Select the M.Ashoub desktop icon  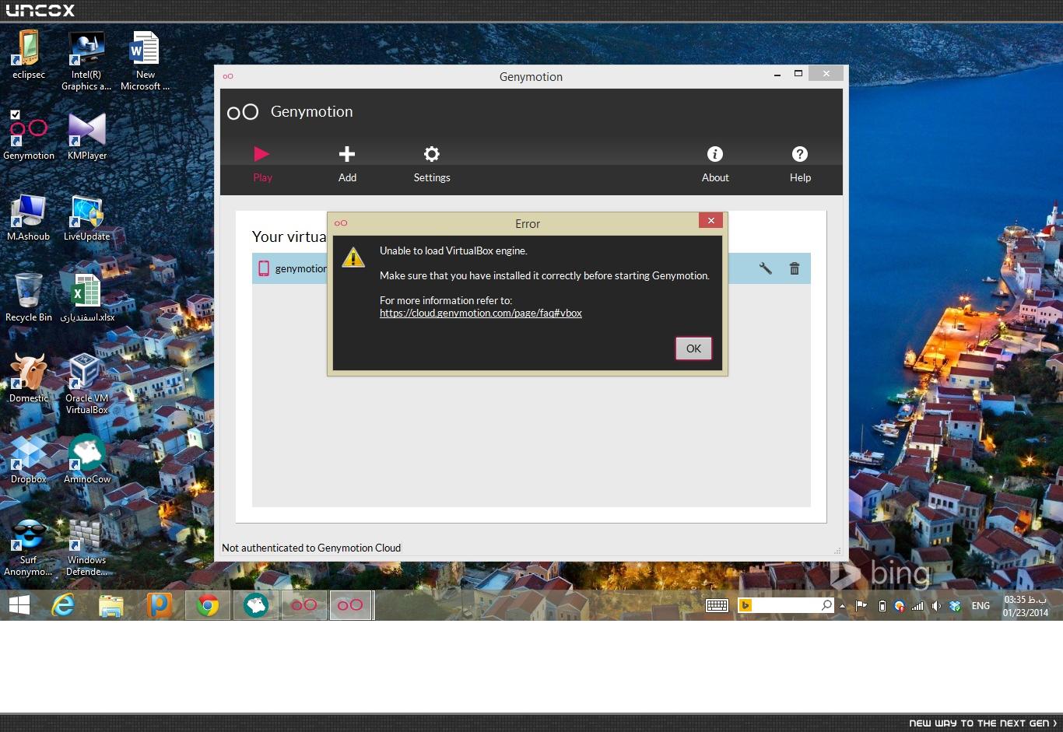click(x=29, y=217)
